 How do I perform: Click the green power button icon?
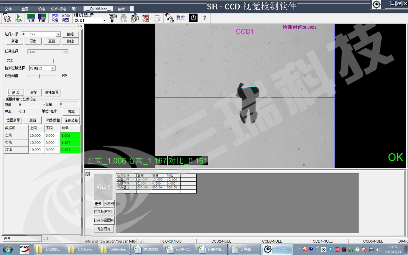pos(193,18)
